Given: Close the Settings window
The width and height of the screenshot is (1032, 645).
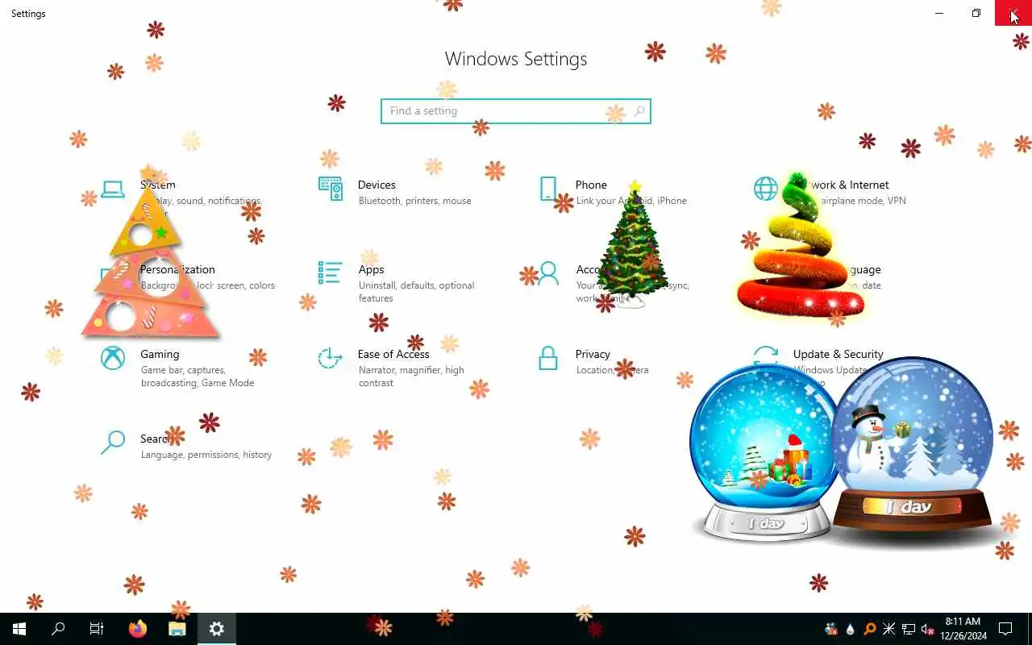Looking at the screenshot, I should pyautogui.click(x=1013, y=13).
